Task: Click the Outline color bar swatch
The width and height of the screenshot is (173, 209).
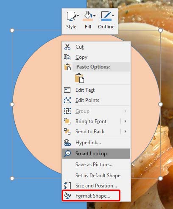Action: tap(106, 20)
